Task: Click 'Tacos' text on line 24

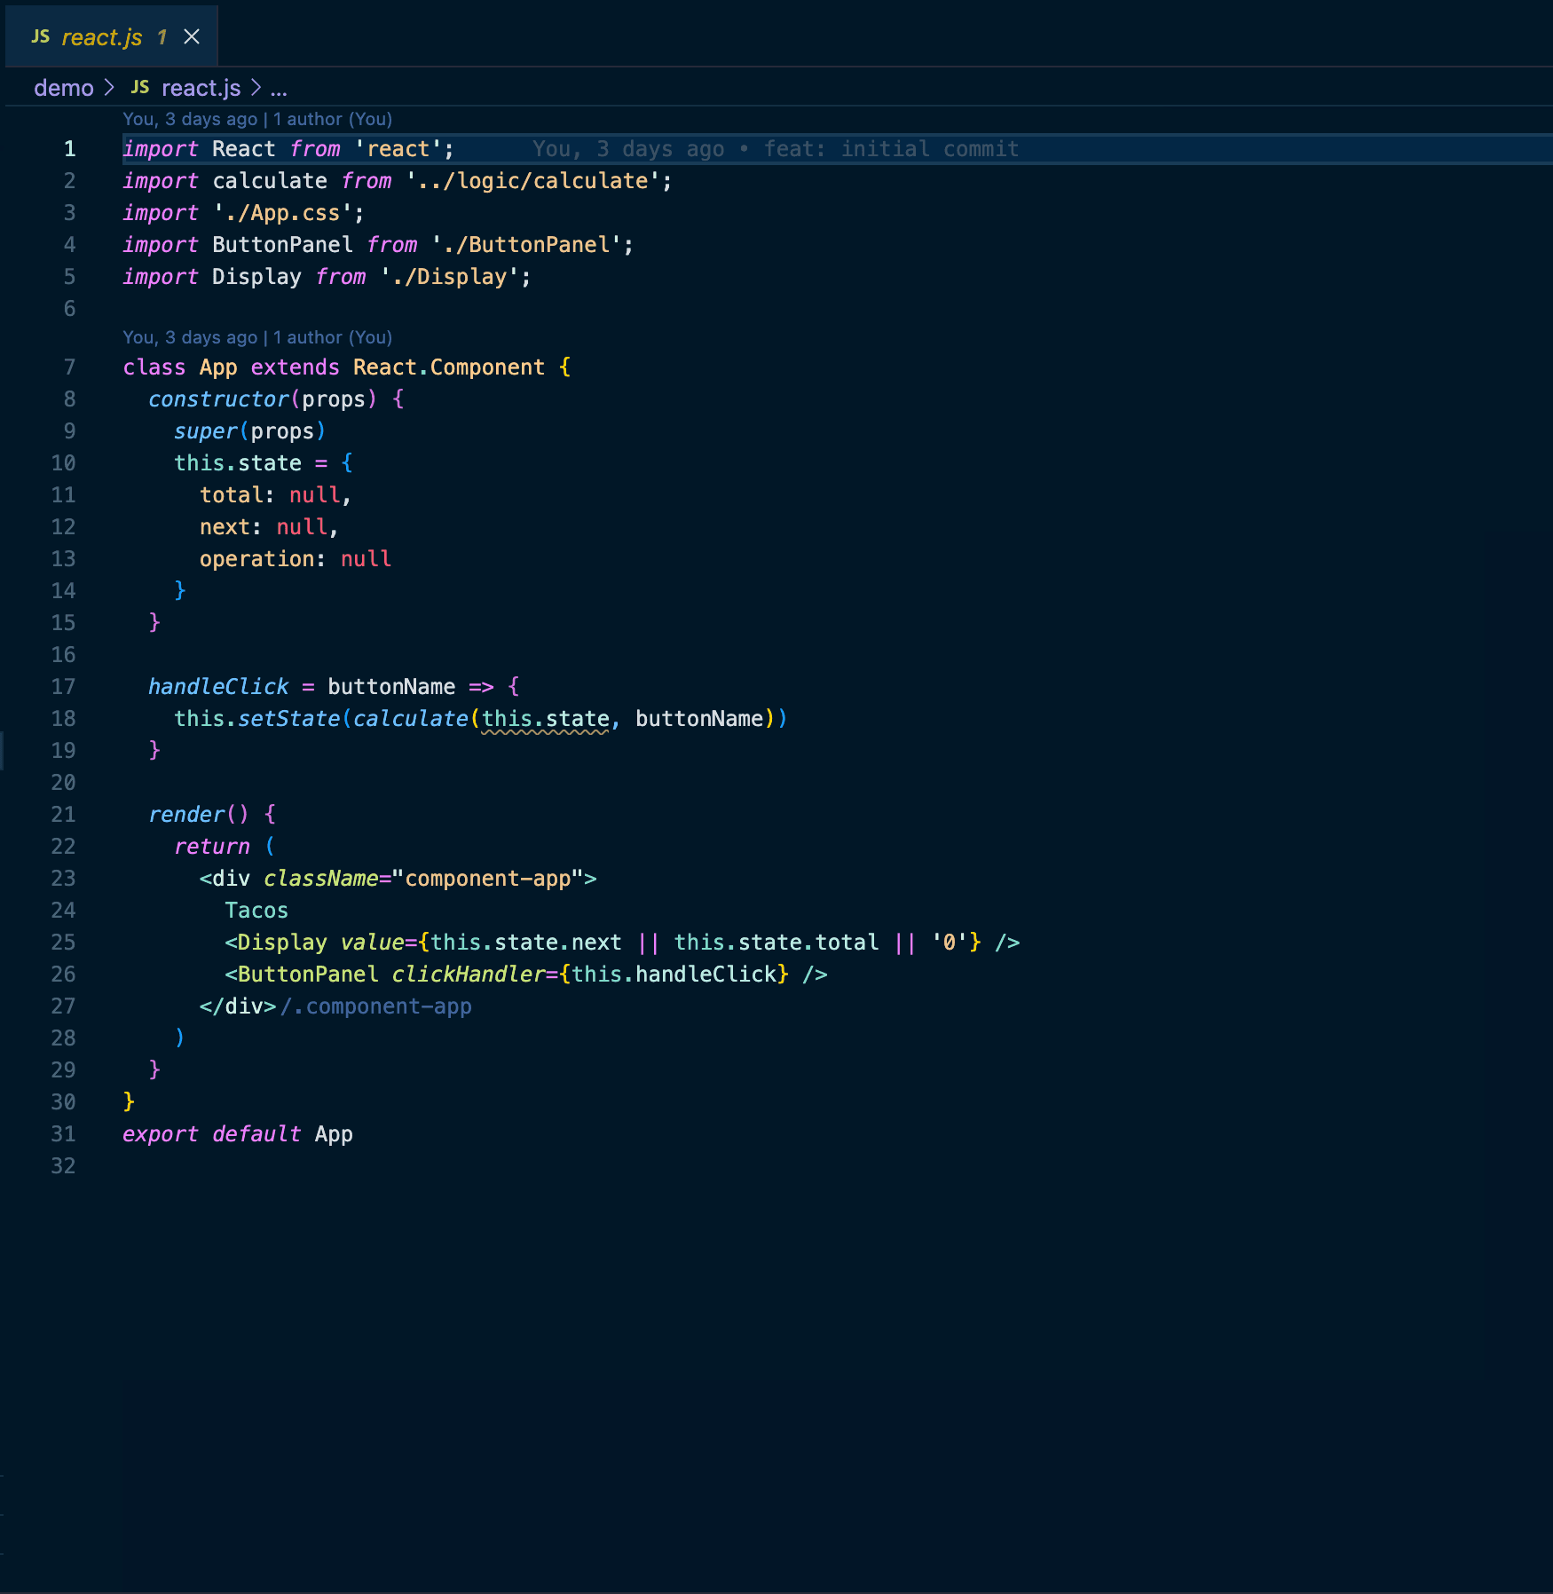Action: 256,911
